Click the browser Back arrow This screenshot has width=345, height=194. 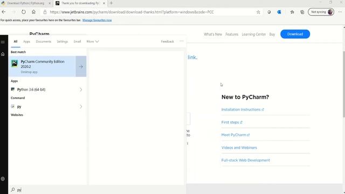(4, 12)
